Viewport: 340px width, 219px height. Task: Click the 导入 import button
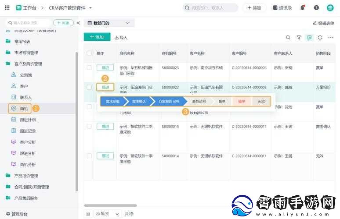pyautogui.click(x=121, y=38)
